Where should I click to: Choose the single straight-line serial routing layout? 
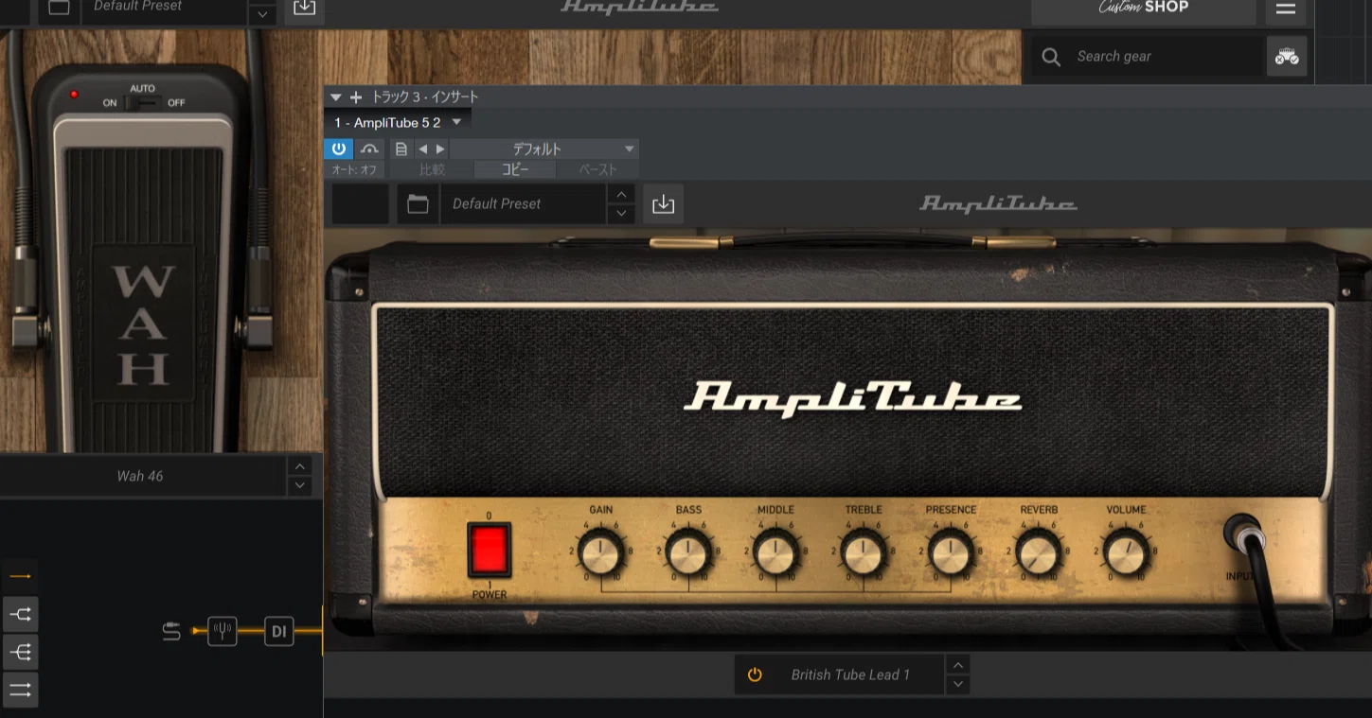[20, 575]
